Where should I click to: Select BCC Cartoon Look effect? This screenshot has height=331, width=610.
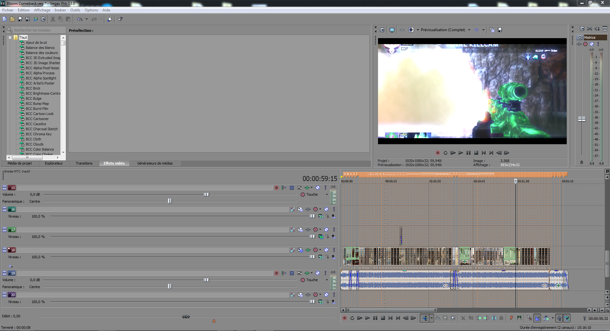(x=39, y=114)
